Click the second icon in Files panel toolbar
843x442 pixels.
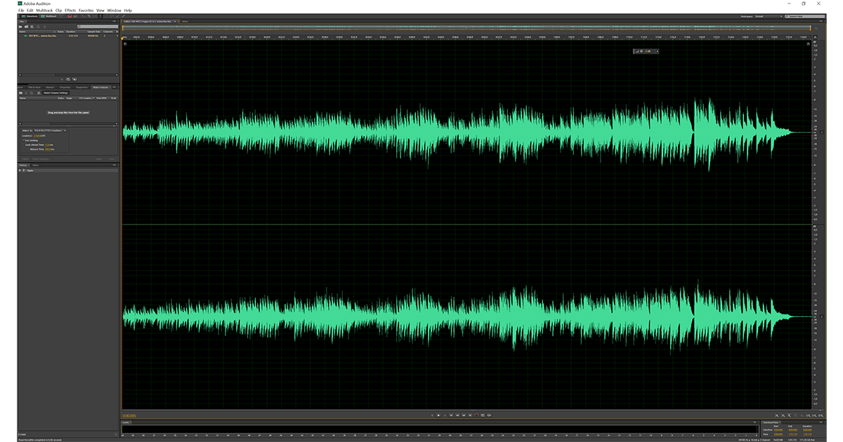26,27
